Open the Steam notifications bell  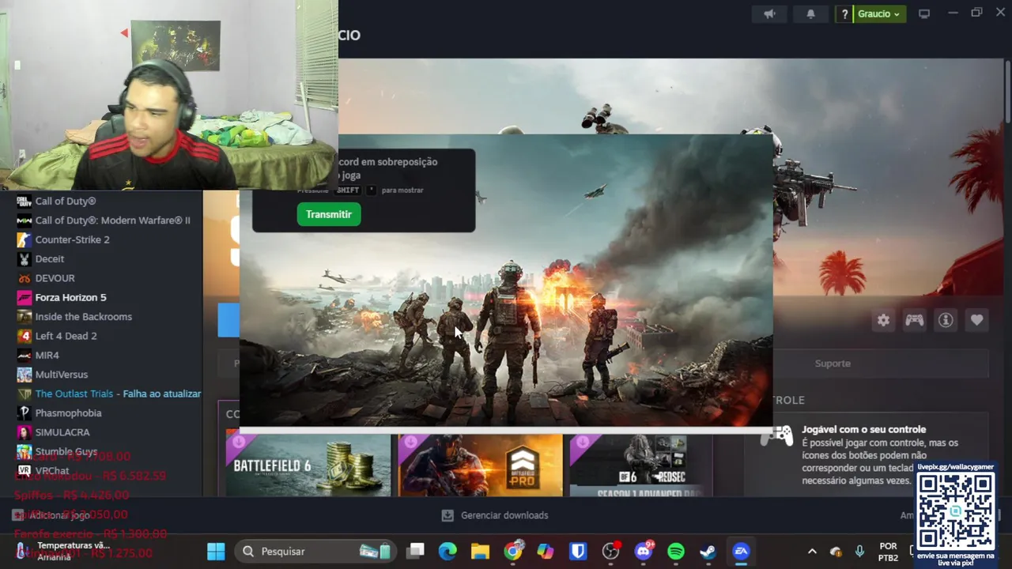[810, 13]
